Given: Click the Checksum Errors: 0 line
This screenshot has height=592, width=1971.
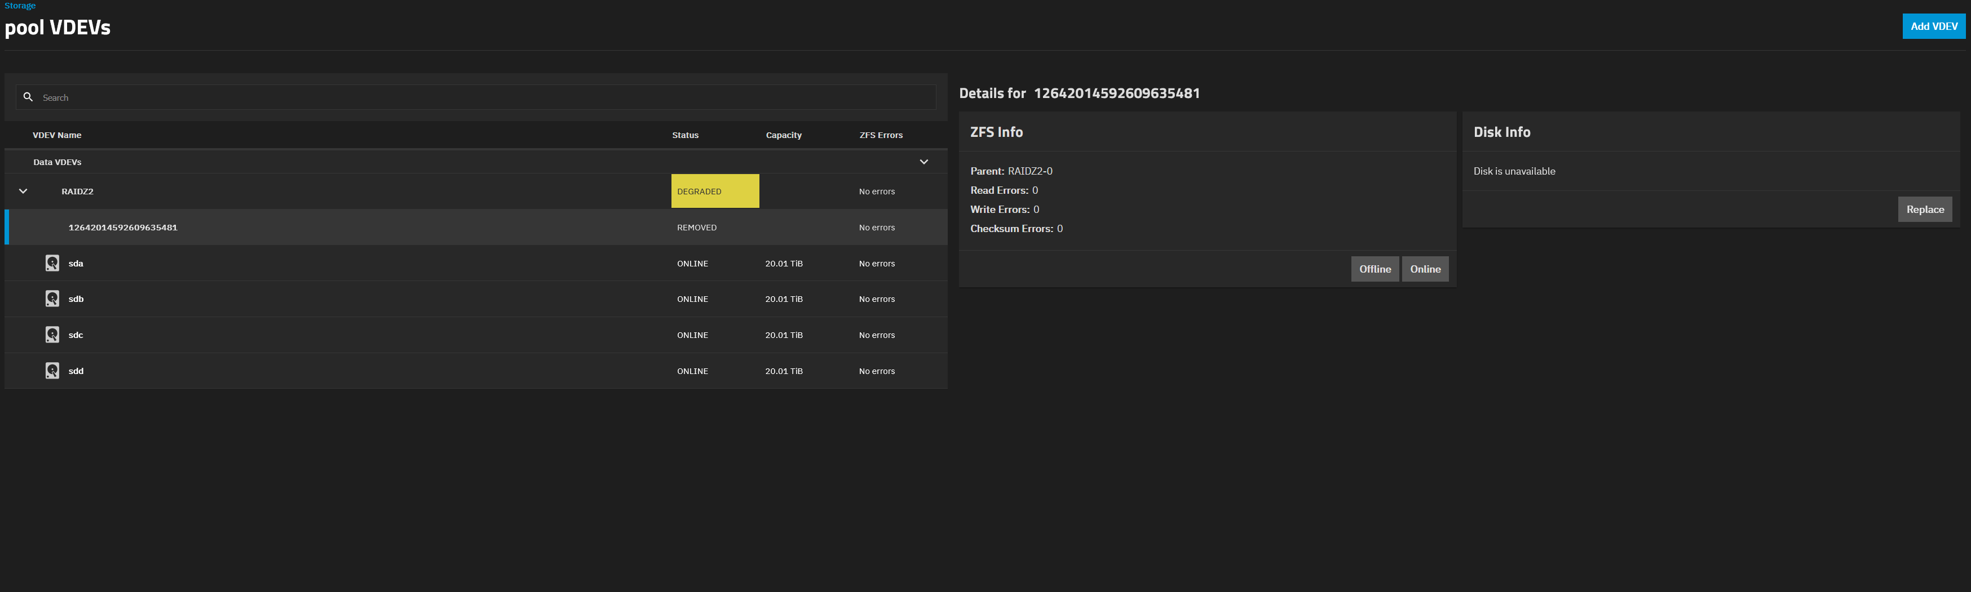Looking at the screenshot, I should click(x=1016, y=229).
